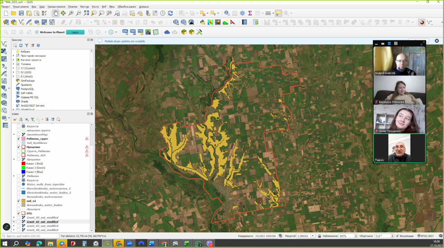
Task: Click the Zoom In magnifier tool
Action: coord(71,13)
